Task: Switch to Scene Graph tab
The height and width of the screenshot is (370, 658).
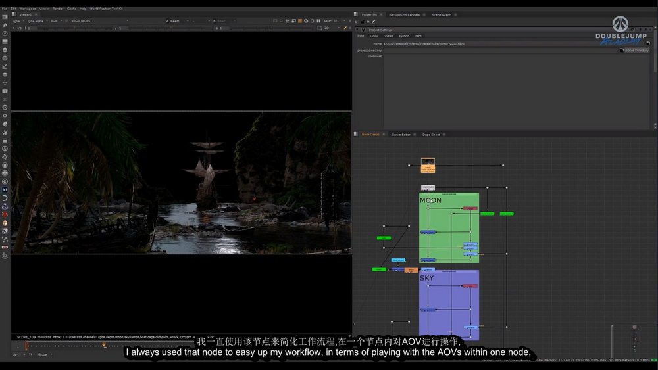Action: [442, 15]
